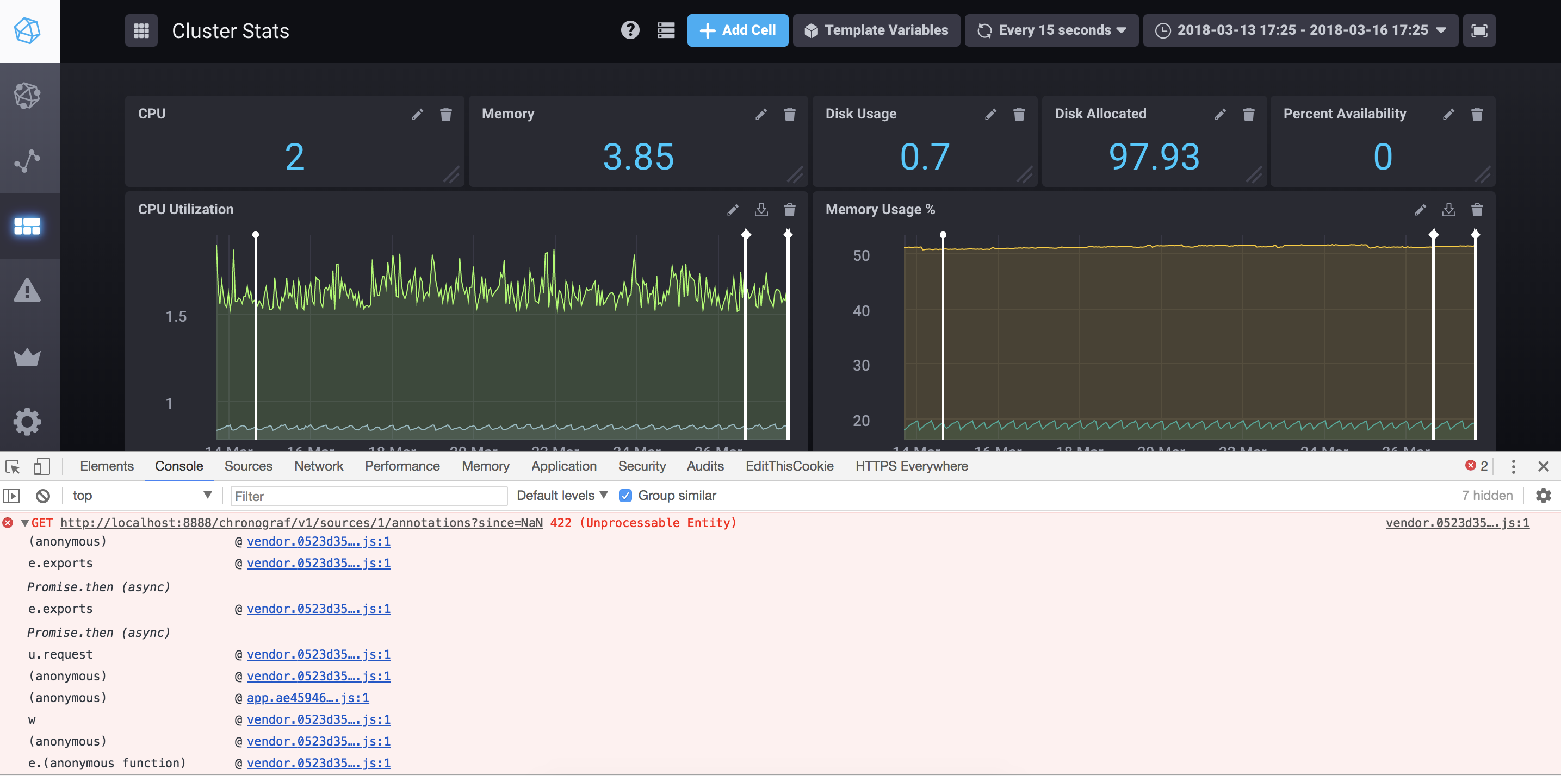Switch to the Network tab

[x=318, y=466]
